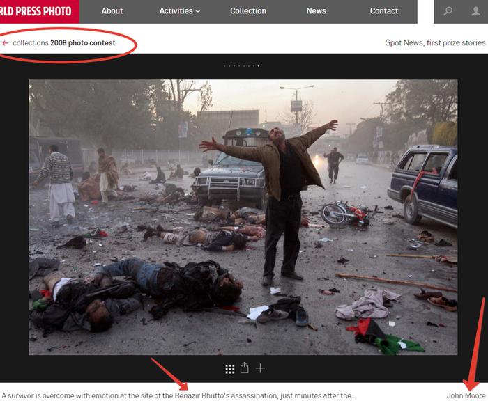Open the search magnifier icon

click(448, 11)
